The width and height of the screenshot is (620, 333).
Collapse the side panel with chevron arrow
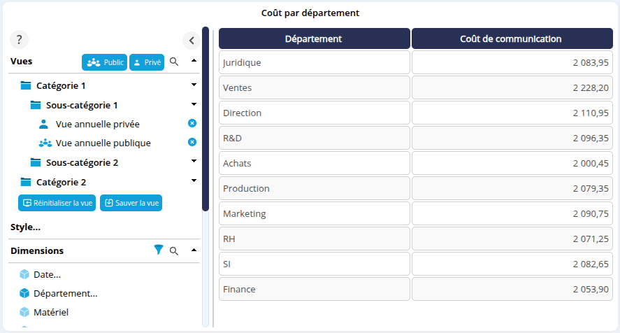(x=191, y=40)
